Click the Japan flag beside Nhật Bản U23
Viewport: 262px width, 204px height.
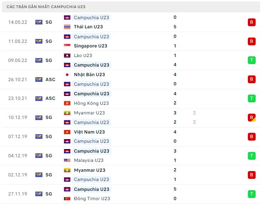click(67, 75)
